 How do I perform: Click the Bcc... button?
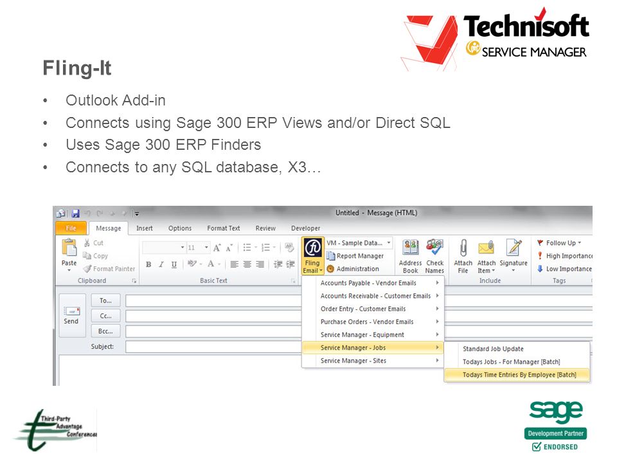click(106, 331)
